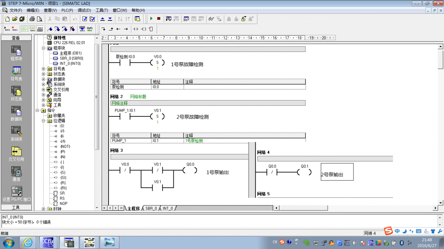
Task: Put the PLC in STOP with the red square
Action: (x=159, y=19)
